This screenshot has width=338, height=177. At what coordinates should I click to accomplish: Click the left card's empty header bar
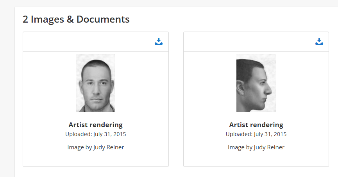coord(86,42)
